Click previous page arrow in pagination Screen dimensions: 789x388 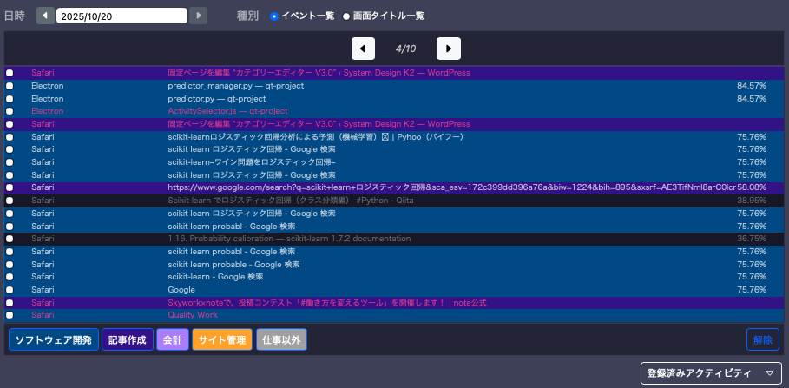pos(363,49)
